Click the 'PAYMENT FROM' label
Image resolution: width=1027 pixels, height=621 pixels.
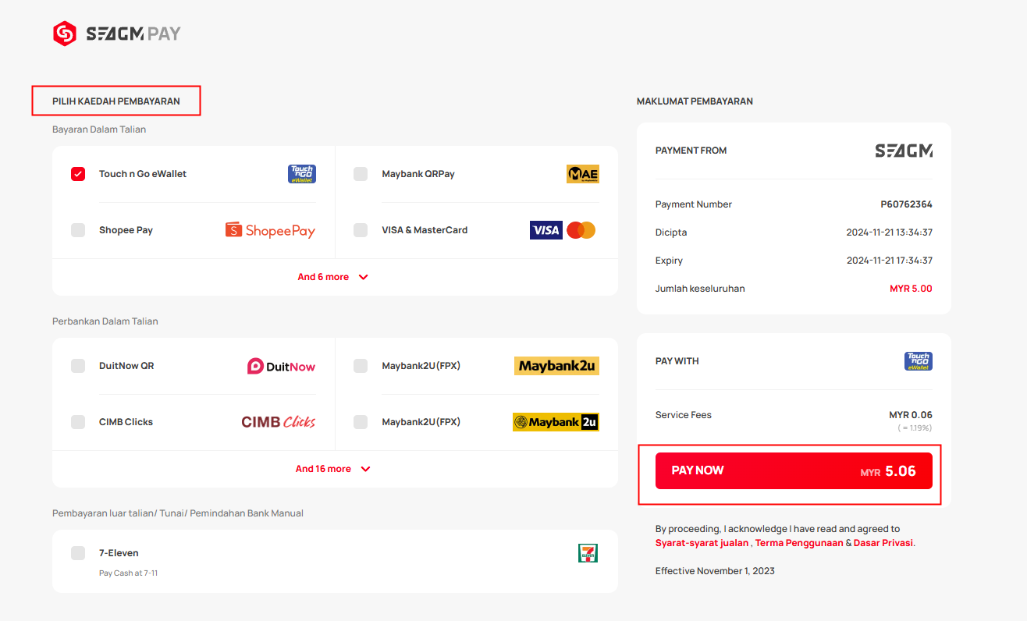click(x=691, y=151)
